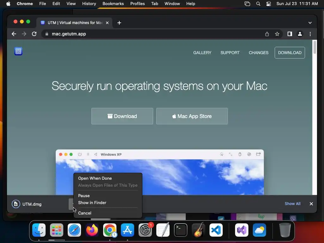Open the File menu
This screenshot has width=324, height=243.
(43, 4)
